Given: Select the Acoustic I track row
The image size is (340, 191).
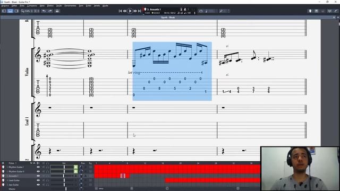Looking at the screenshot, I should 47,176.
